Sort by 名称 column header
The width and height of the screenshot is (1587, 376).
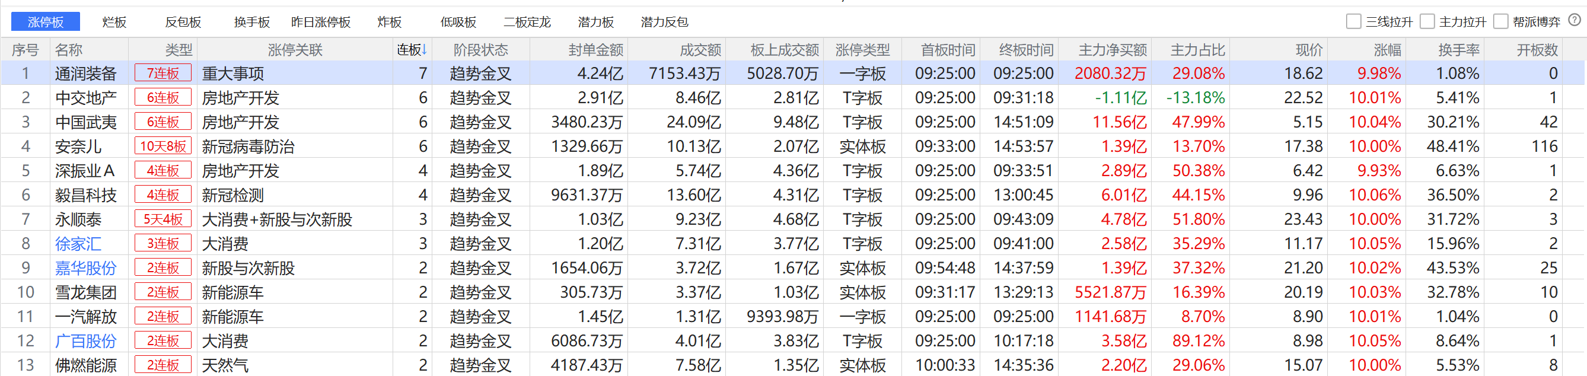click(x=68, y=50)
